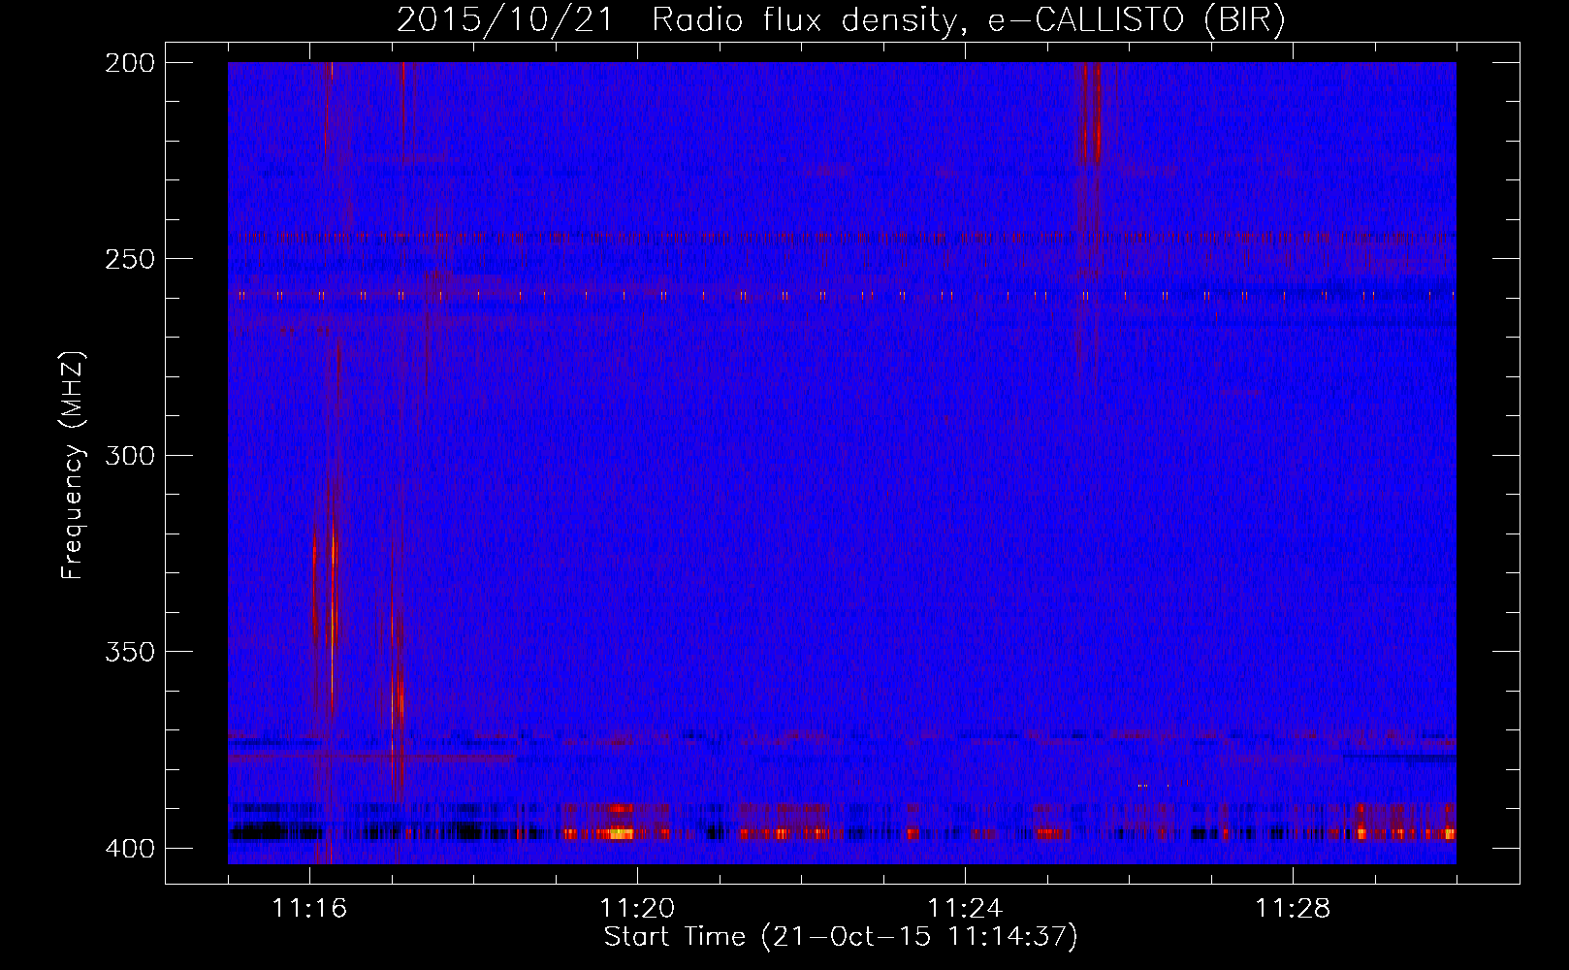Click the 200 frequency tick label

tap(130, 62)
